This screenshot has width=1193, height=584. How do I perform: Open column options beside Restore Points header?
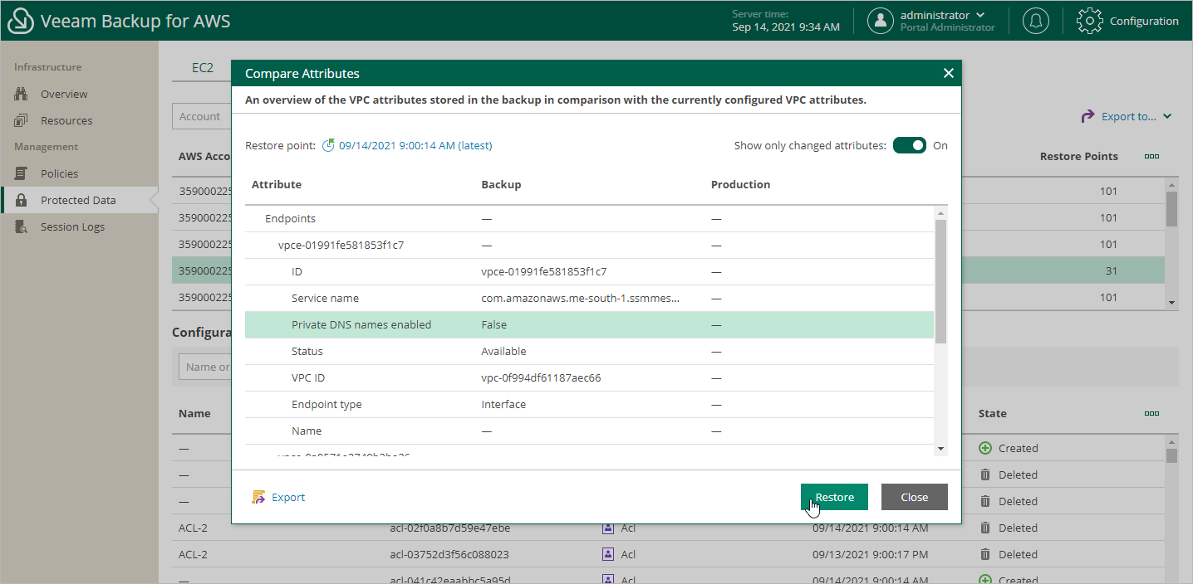coord(1151,156)
